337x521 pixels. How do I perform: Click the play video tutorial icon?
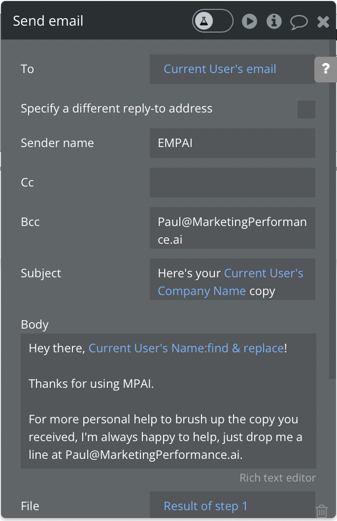pos(249,21)
